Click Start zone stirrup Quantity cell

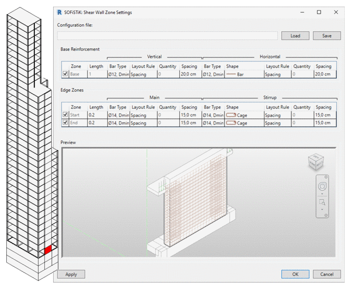point(303,115)
